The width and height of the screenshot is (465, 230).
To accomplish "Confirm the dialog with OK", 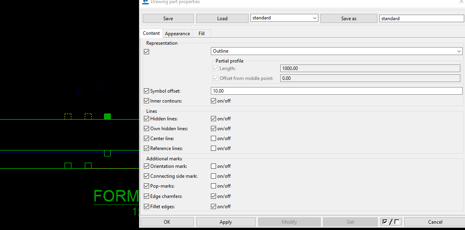I will point(167,222).
